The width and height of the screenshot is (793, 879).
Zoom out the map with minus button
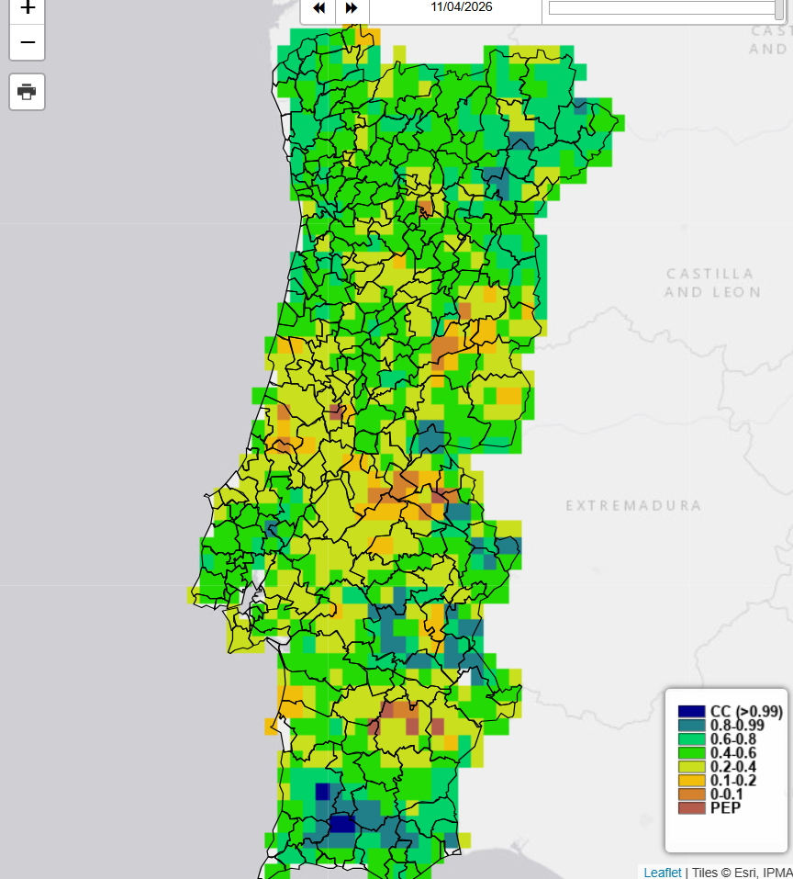coord(27,42)
